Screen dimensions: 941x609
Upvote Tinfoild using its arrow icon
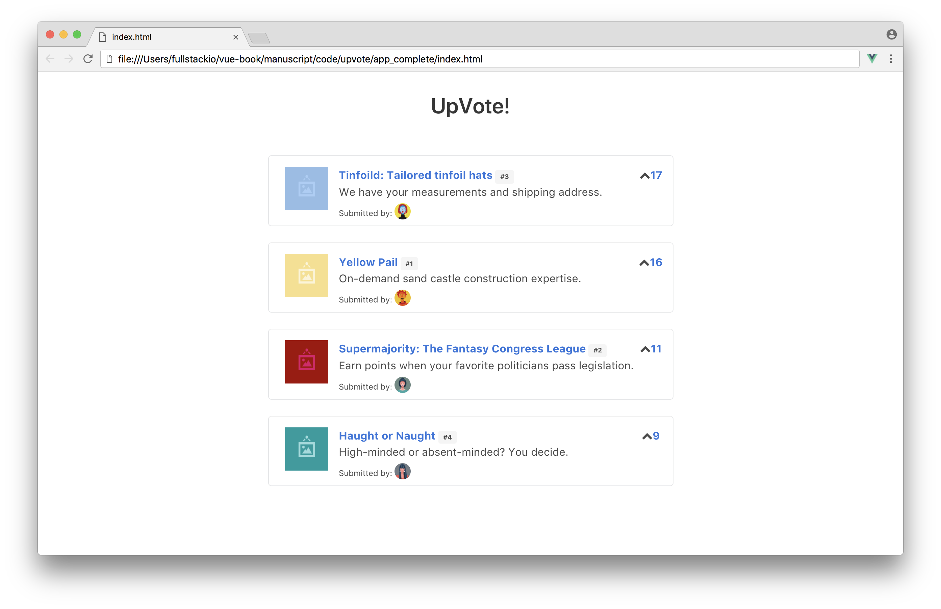644,176
